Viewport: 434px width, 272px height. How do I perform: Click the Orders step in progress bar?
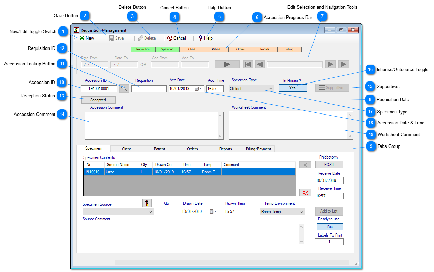[x=241, y=50]
